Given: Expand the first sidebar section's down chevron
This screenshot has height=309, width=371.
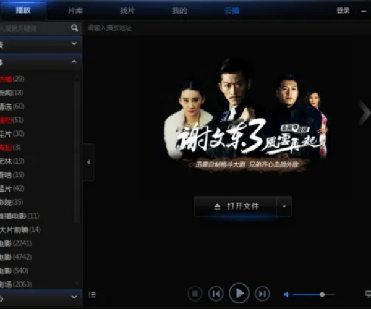Looking at the screenshot, I should (74, 43).
